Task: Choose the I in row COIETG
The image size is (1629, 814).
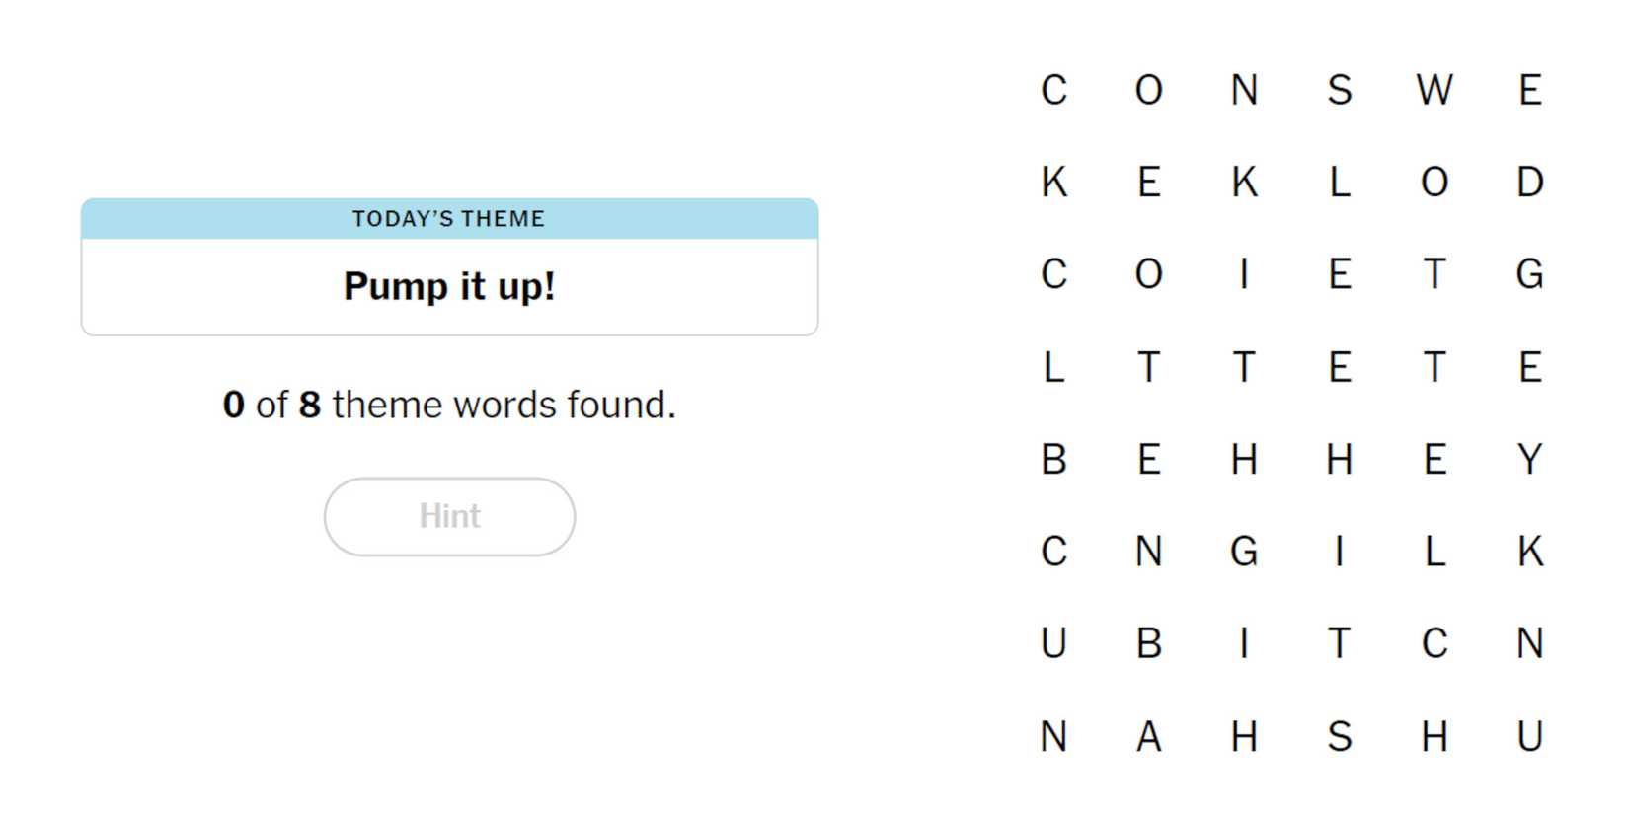Action: pos(1244,273)
